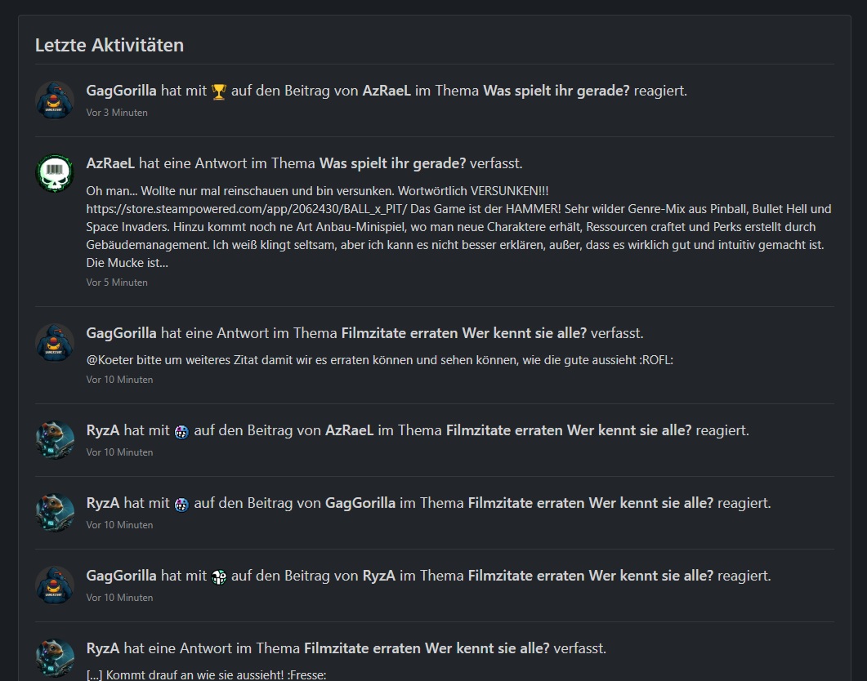The height and width of the screenshot is (681, 867).
Task: Click reaction emoji RyzA gave GagGorilla's post
Action: coord(181,504)
